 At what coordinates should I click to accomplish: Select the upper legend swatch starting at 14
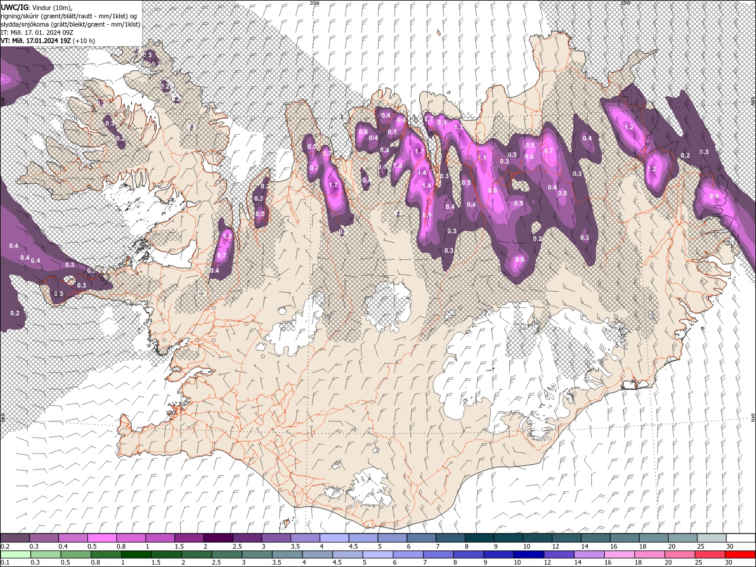(x=595, y=538)
